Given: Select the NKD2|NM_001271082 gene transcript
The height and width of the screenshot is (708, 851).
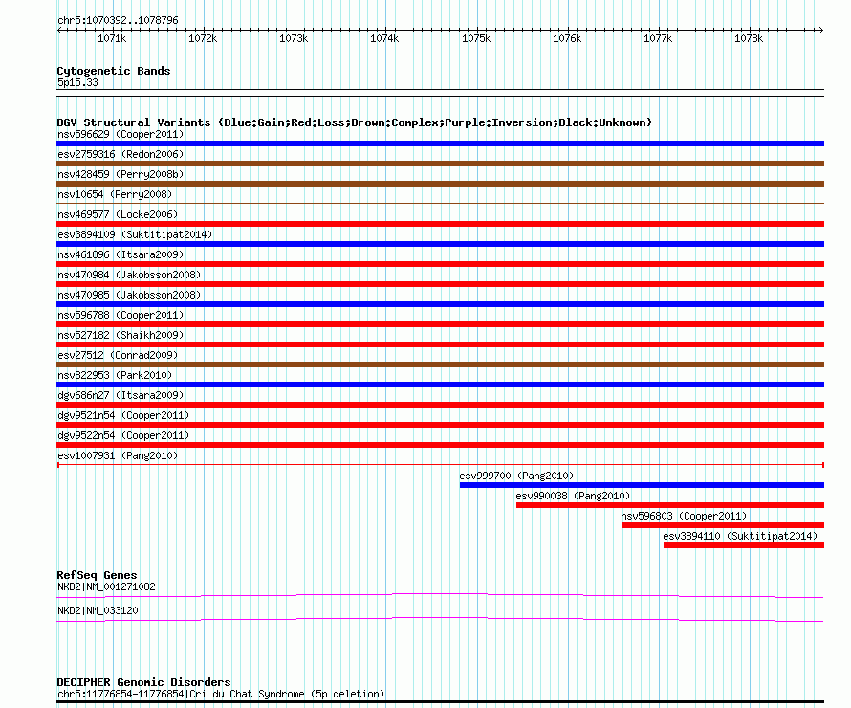Looking at the screenshot, I should (440, 596).
